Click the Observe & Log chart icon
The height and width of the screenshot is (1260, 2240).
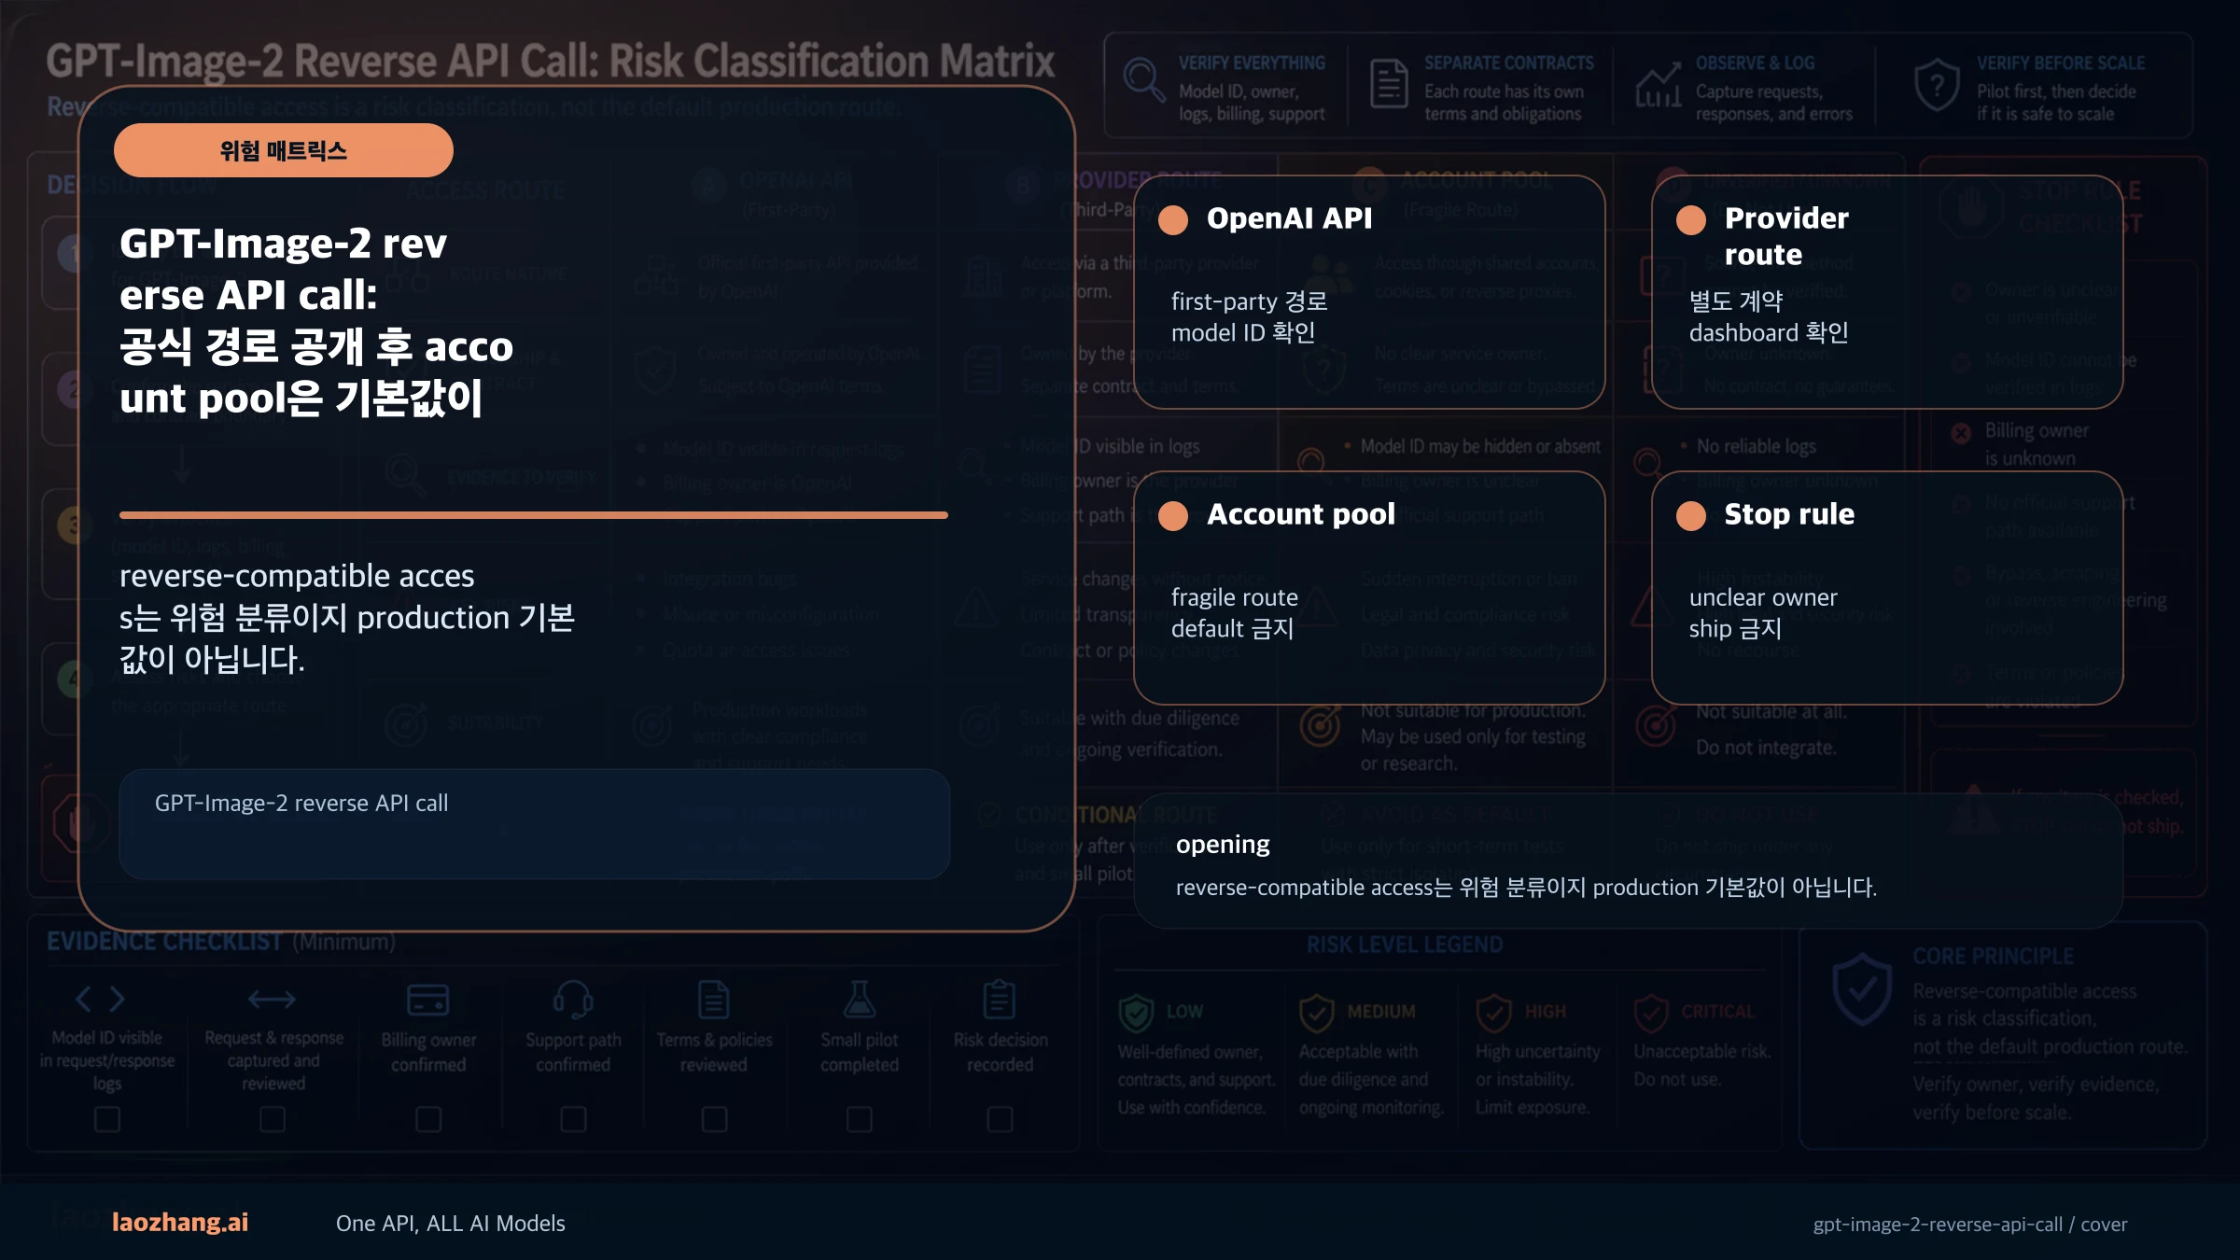1659,85
